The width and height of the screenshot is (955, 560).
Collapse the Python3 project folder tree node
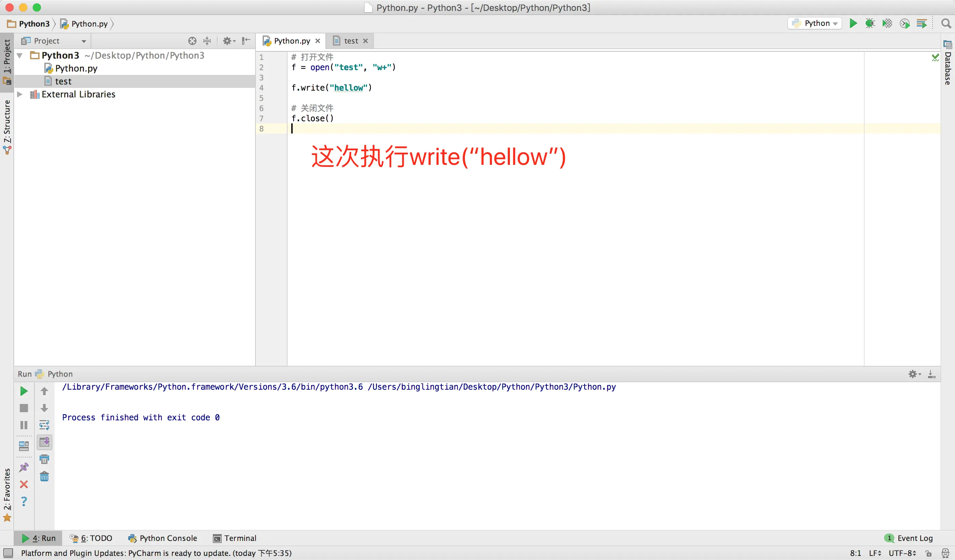[x=20, y=56]
